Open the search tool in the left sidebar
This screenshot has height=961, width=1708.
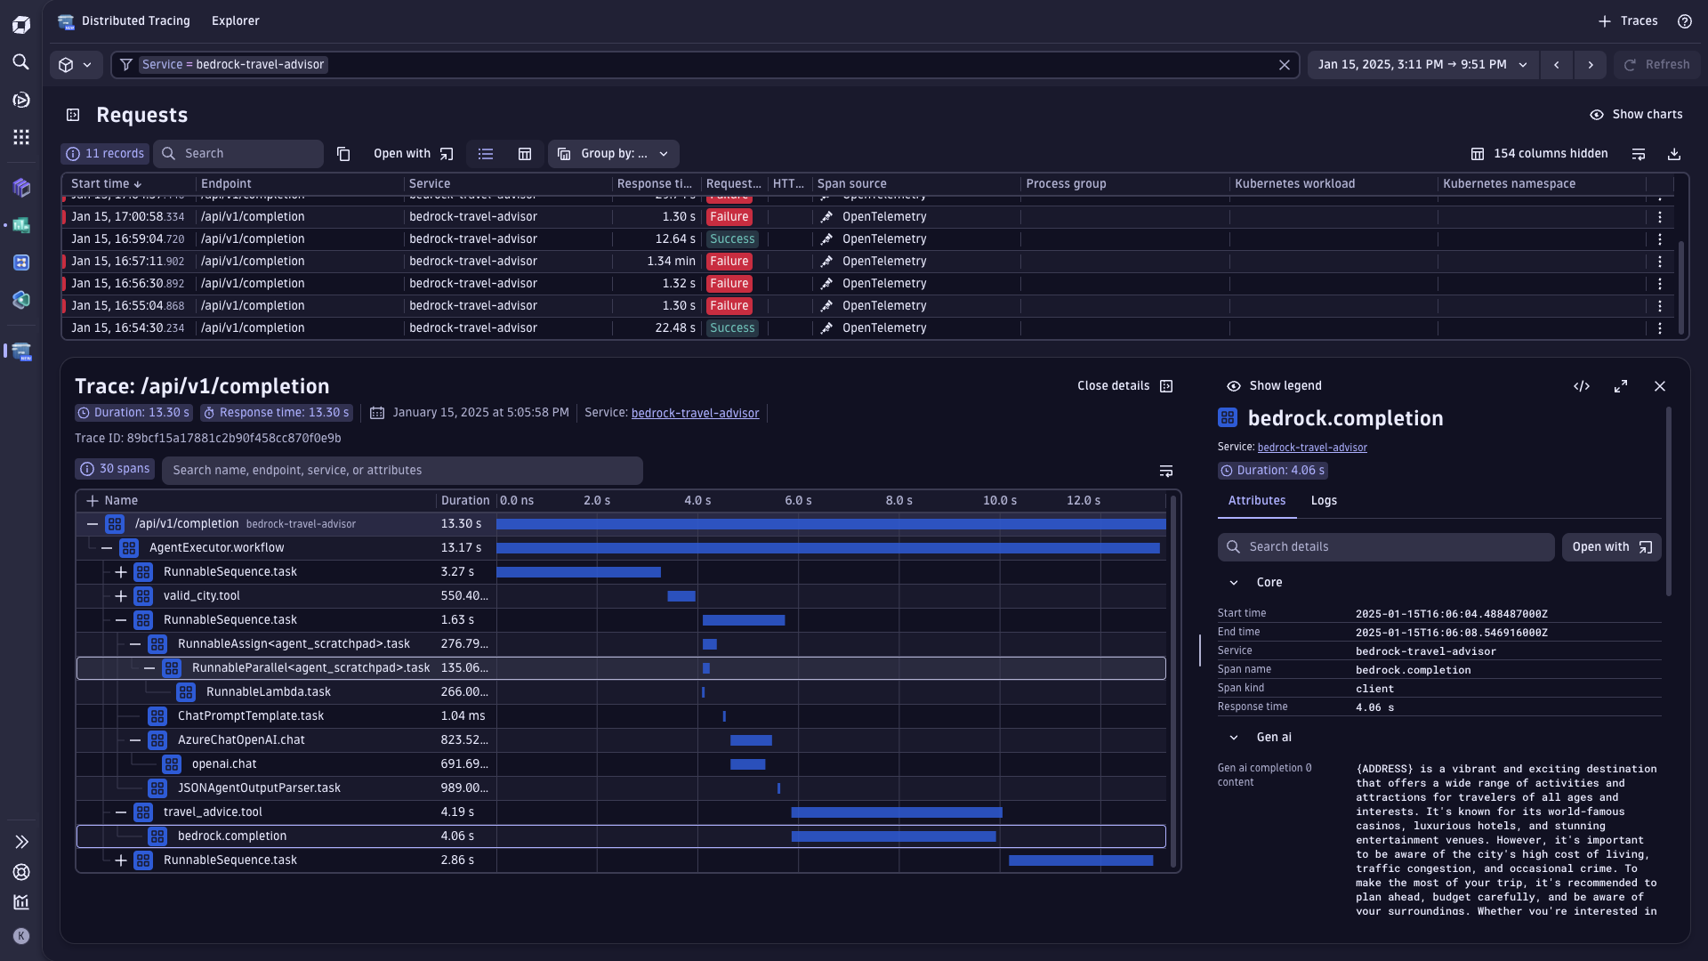point(21,62)
